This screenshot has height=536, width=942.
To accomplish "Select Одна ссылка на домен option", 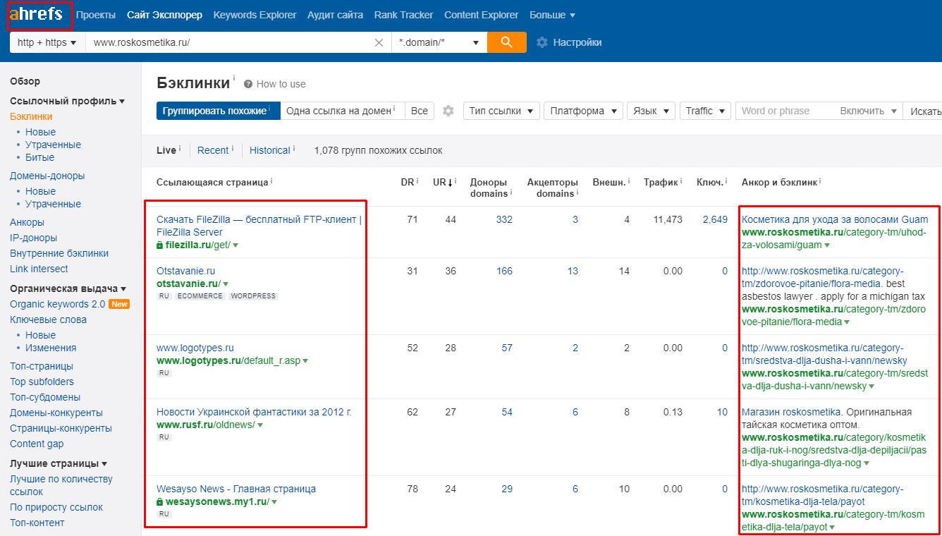I will pyautogui.click(x=342, y=111).
